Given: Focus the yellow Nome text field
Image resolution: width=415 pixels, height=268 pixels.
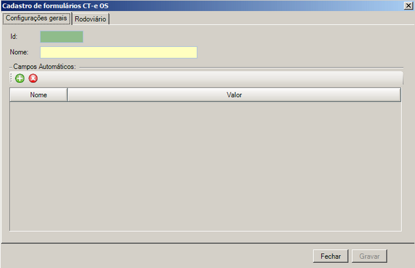Looking at the screenshot, I should [x=118, y=52].
